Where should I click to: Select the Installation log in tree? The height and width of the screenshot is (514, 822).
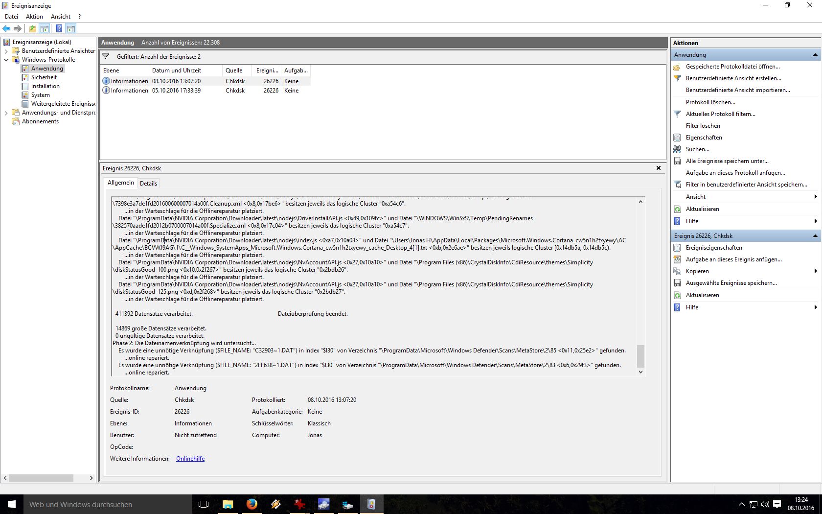coord(45,86)
